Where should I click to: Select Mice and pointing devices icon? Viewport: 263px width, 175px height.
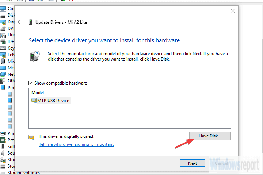[3, 61]
